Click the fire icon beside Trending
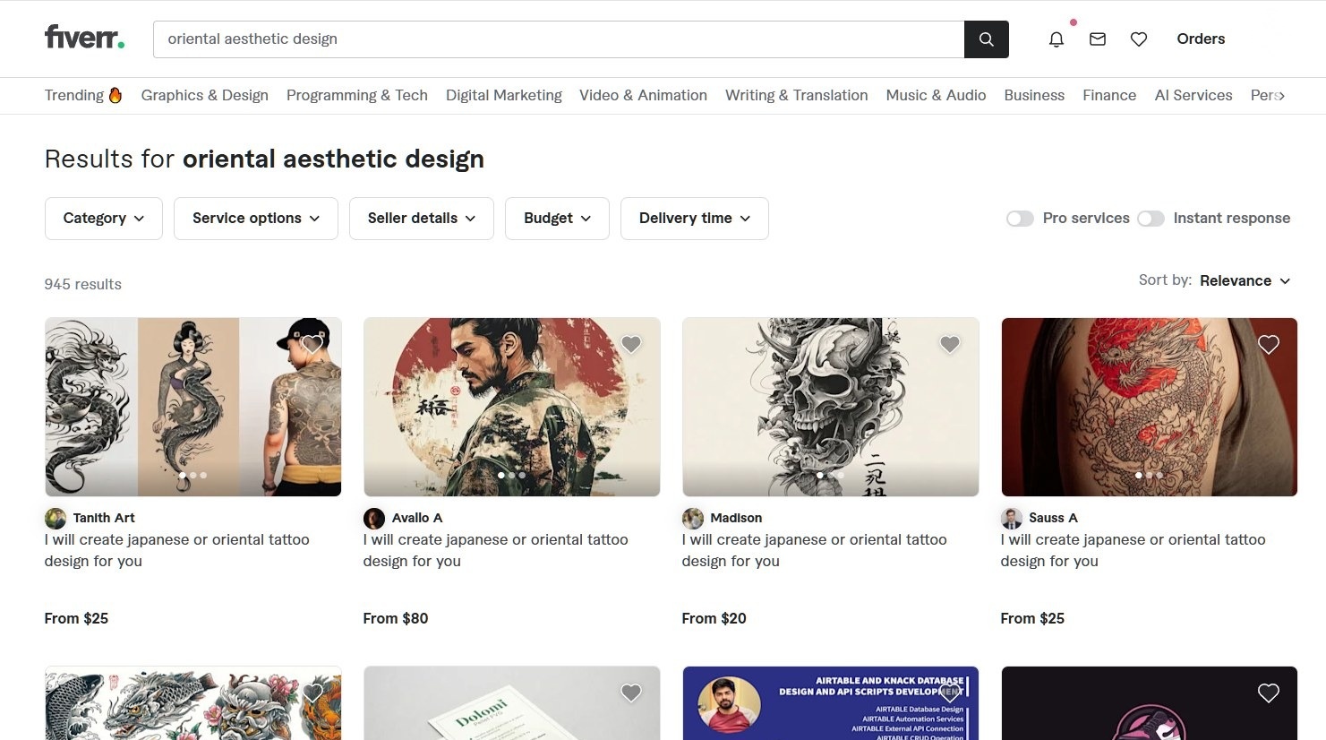Screen dimensions: 1326x740 pos(115,95)
